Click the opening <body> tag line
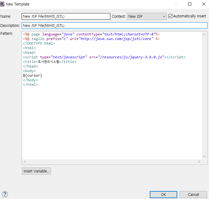The height and width of the screenshot is (199, 209). 29,71
